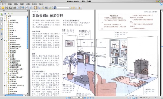Image resolution: width=163 pixels, height=99 pixels.
Task: Select bookmark 短毛猫
Action: [12, 57]
